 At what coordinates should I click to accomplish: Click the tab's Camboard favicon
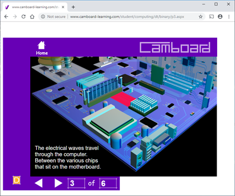tap(7, 7)
